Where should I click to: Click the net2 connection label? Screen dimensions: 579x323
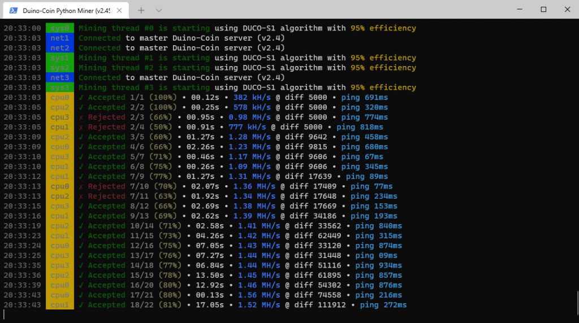coord(60,48)
